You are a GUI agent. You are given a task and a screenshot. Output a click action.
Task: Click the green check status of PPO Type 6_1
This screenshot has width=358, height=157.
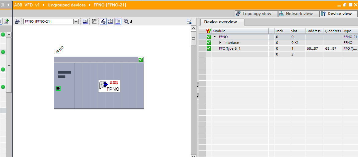[x=209, y=48]
